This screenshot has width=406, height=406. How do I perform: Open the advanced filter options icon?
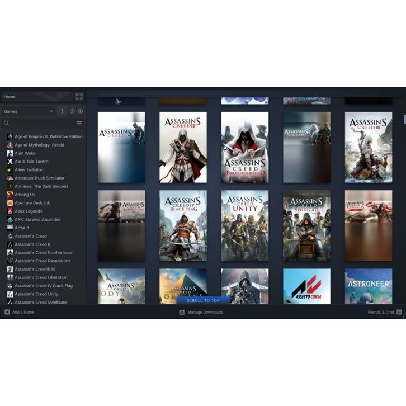pyautogui.click(x=79, y=123)
